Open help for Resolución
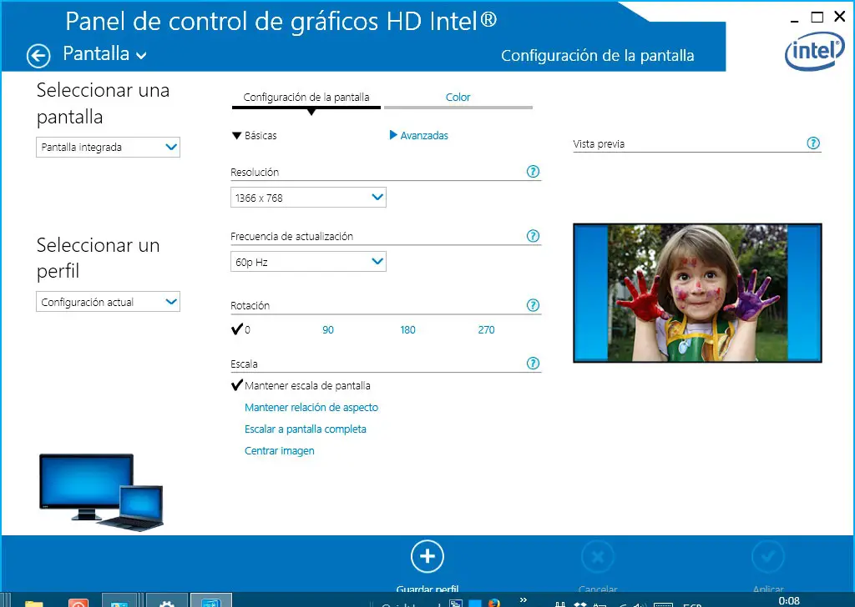Screen dimensions: 855x607 click(x=533, y=172)
